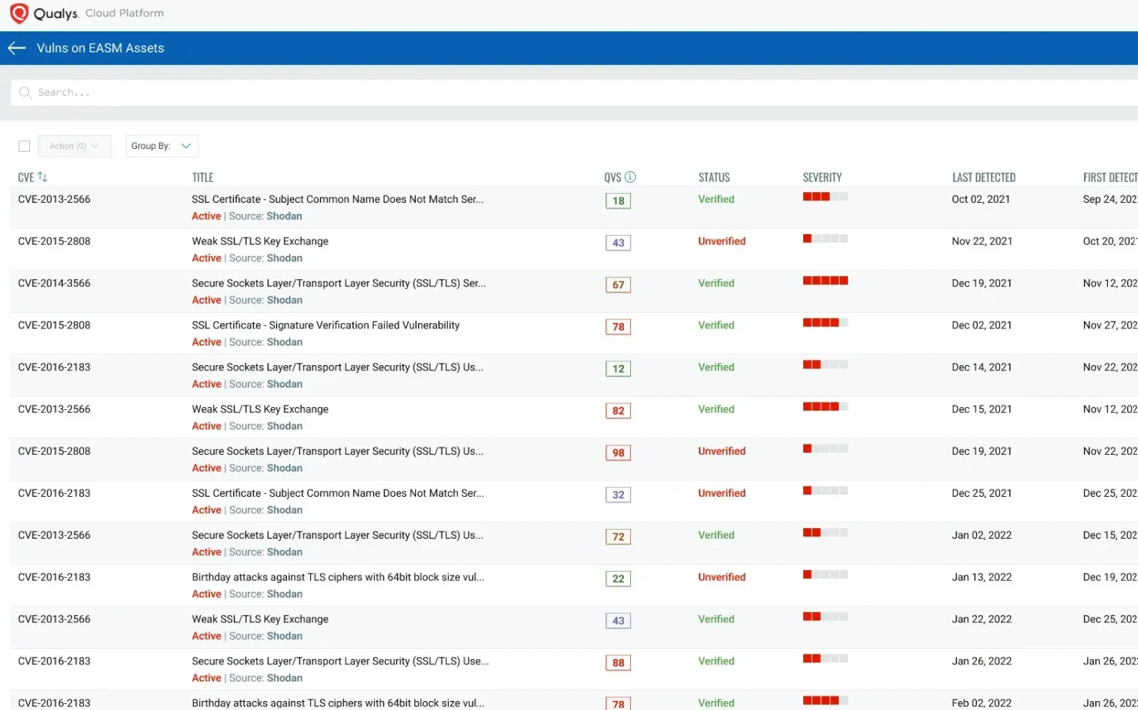Viewport: 1138px width, 710px height.
Task: Expand the Group By dropdown
Action: (x=162, y=146)
